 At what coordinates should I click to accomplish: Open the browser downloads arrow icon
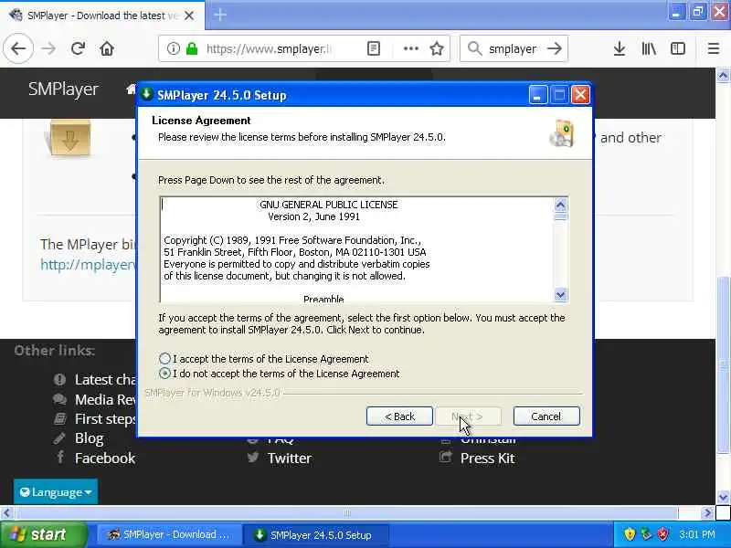(x=620, y=48)
